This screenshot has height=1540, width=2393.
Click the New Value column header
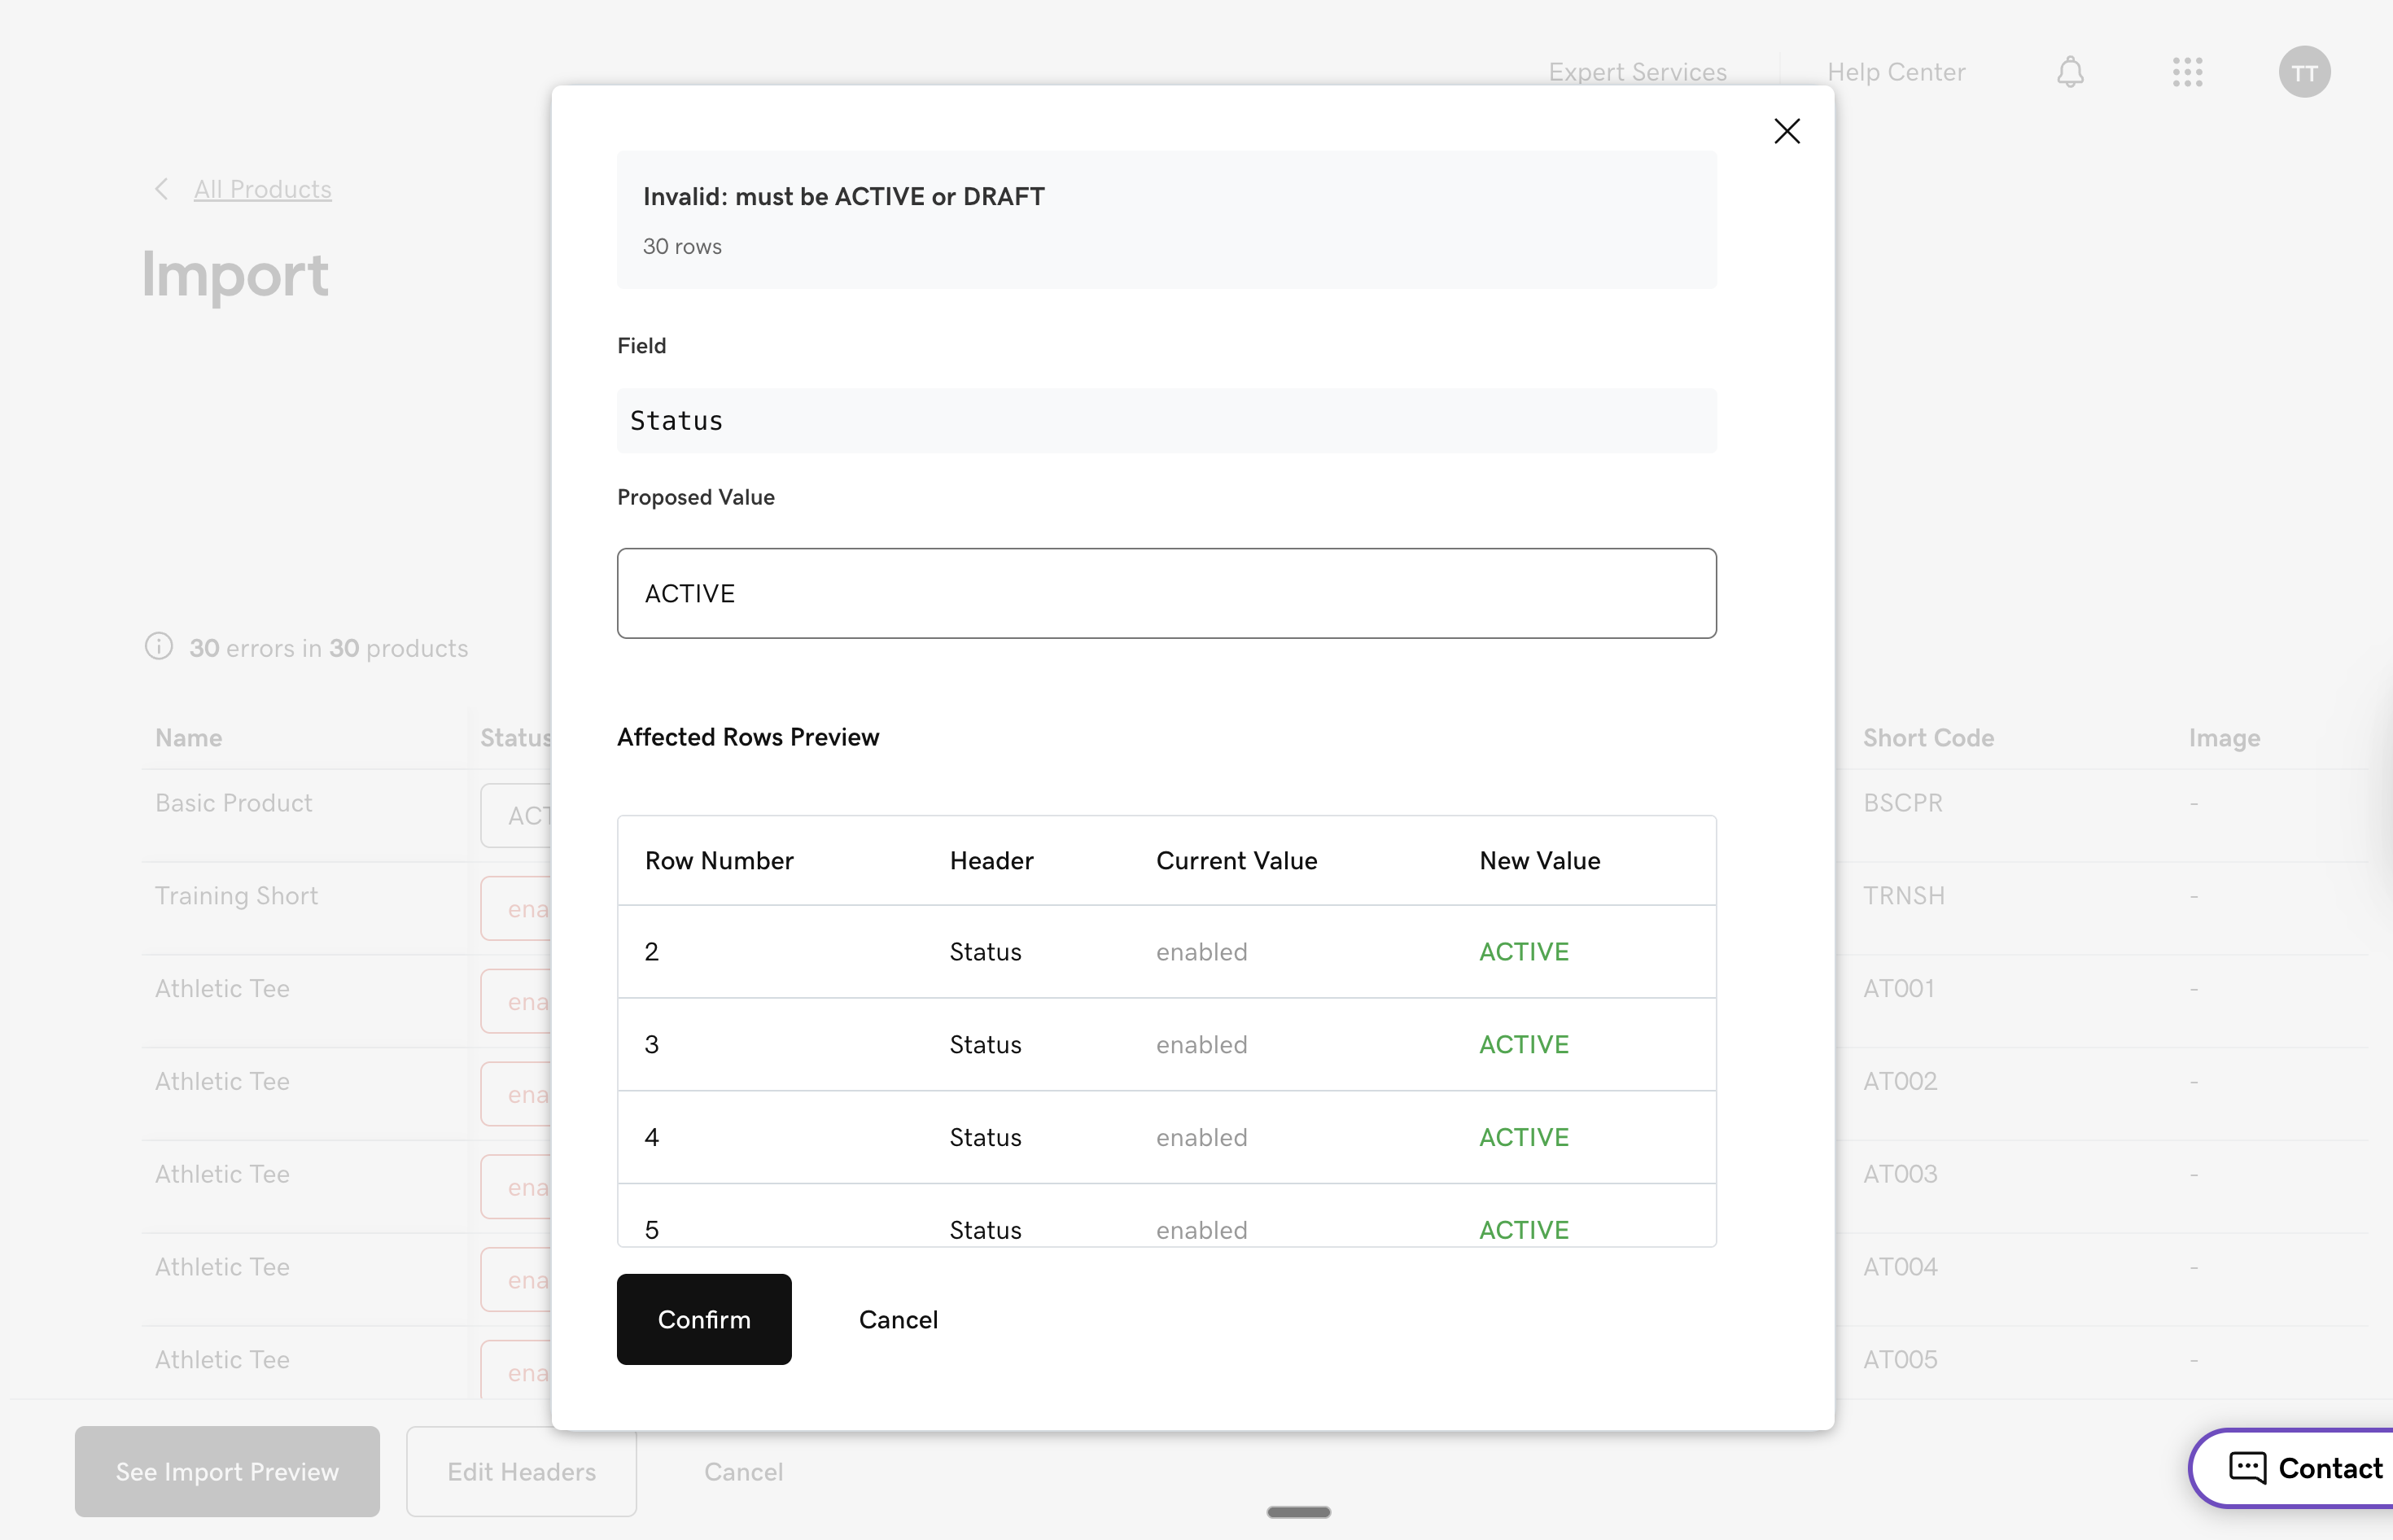click(x=1539, y=861)
